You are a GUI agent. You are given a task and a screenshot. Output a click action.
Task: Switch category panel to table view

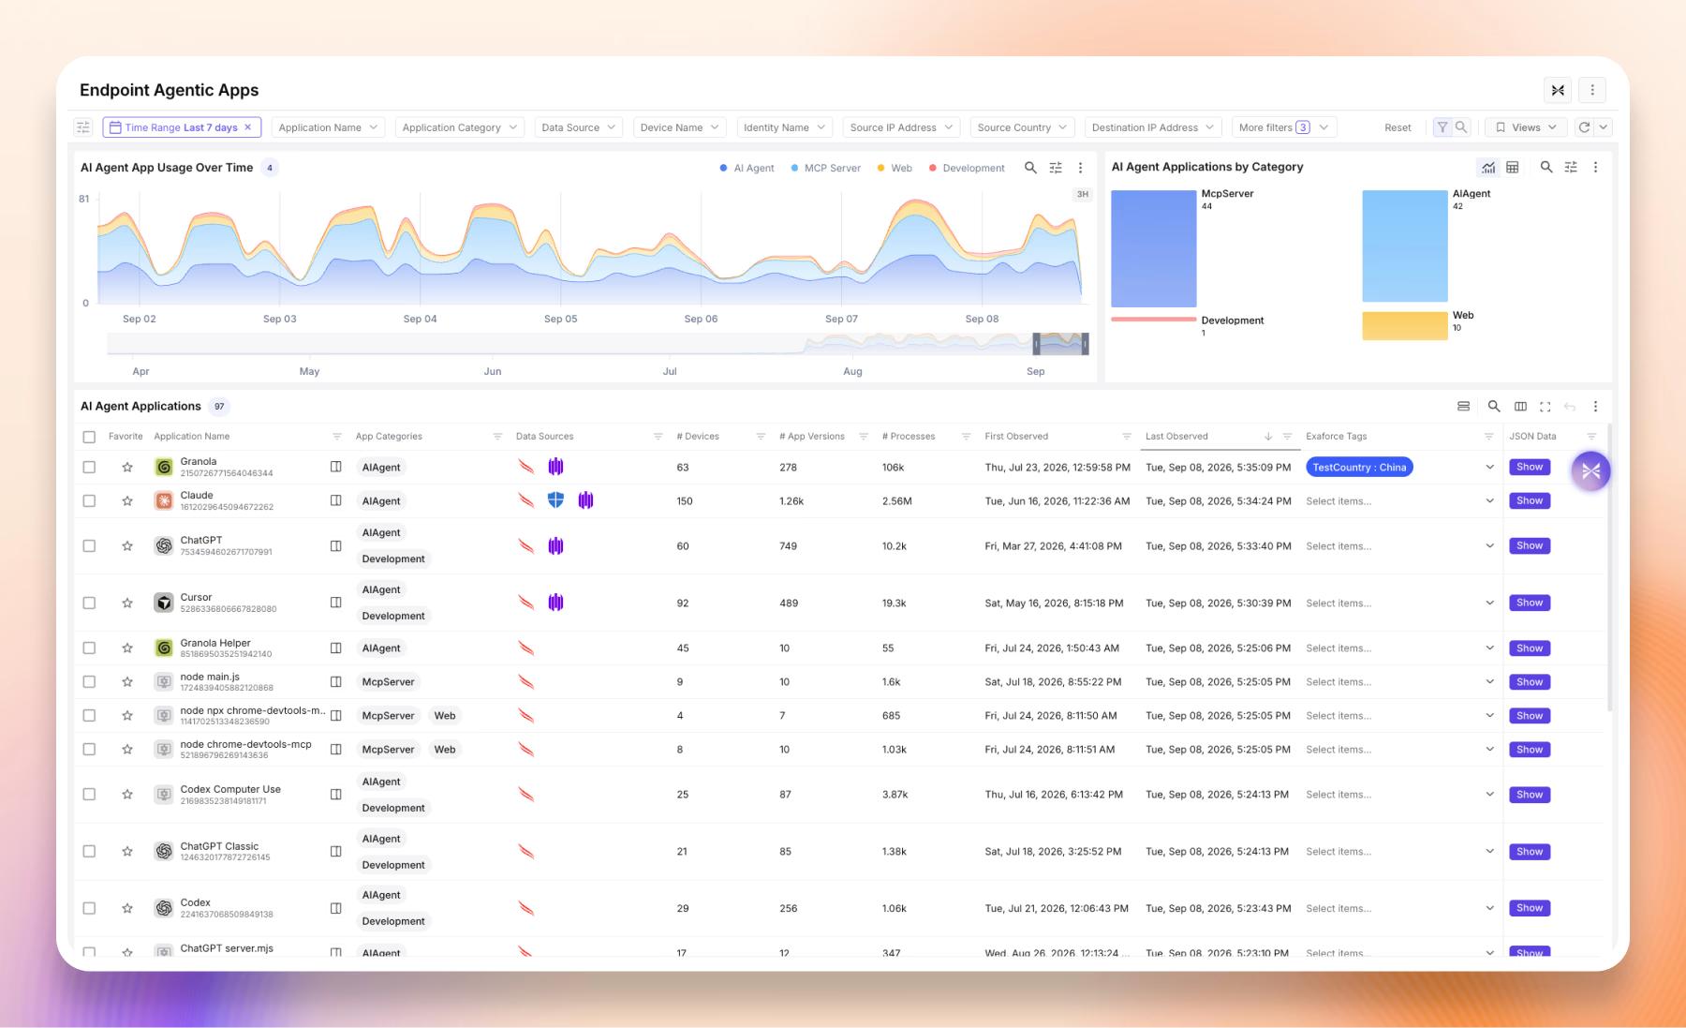click(1512, 167)
